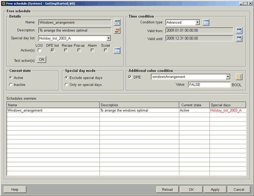Choose Only on special days mode
This screenshot has width=254, height=196.
66,84
